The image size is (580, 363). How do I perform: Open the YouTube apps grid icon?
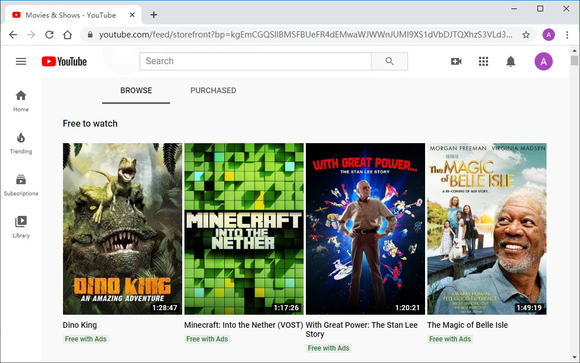tap(484, 61)
